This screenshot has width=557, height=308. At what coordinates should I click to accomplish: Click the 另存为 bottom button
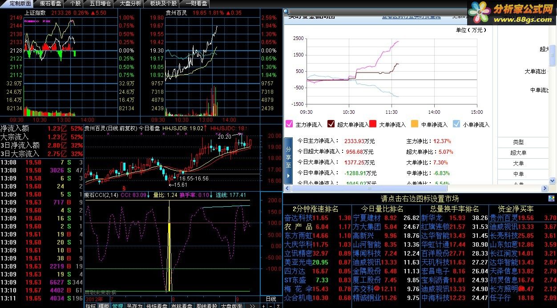[134, 306]
